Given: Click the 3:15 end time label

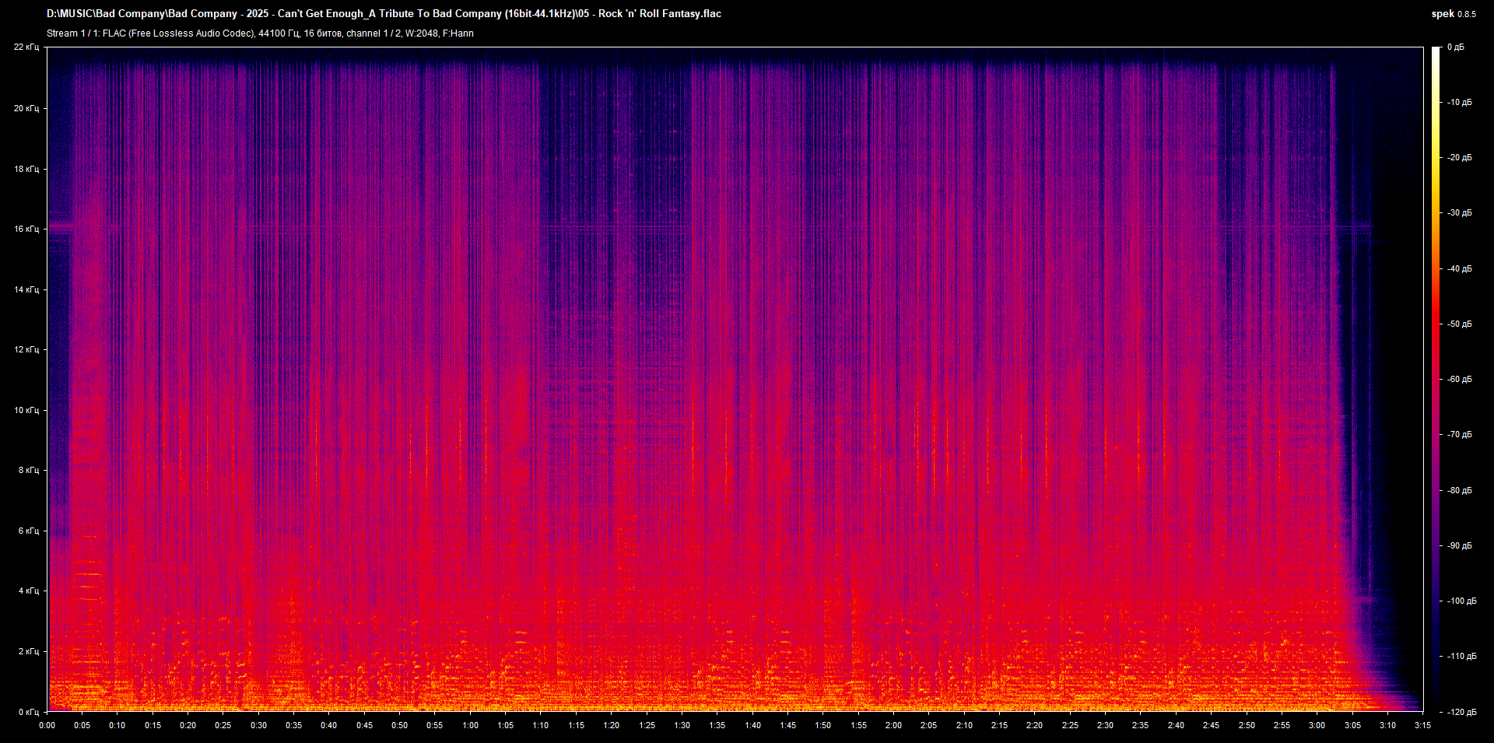Looking at the screenshot, I should 1422,725.
